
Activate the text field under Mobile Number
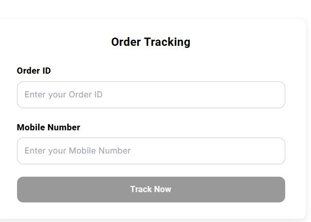[x=151, y=151]
